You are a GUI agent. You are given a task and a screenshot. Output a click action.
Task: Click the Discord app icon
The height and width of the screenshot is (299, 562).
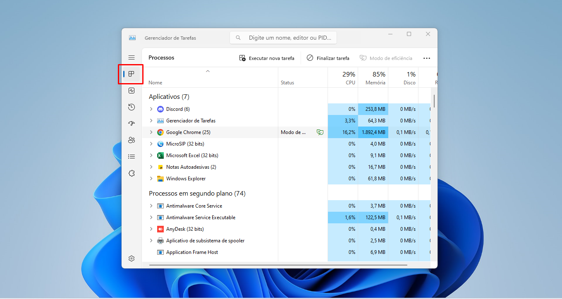pos(160,109)
